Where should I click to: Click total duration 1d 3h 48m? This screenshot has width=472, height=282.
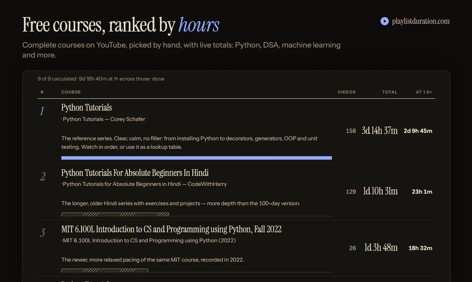(381, 248)
